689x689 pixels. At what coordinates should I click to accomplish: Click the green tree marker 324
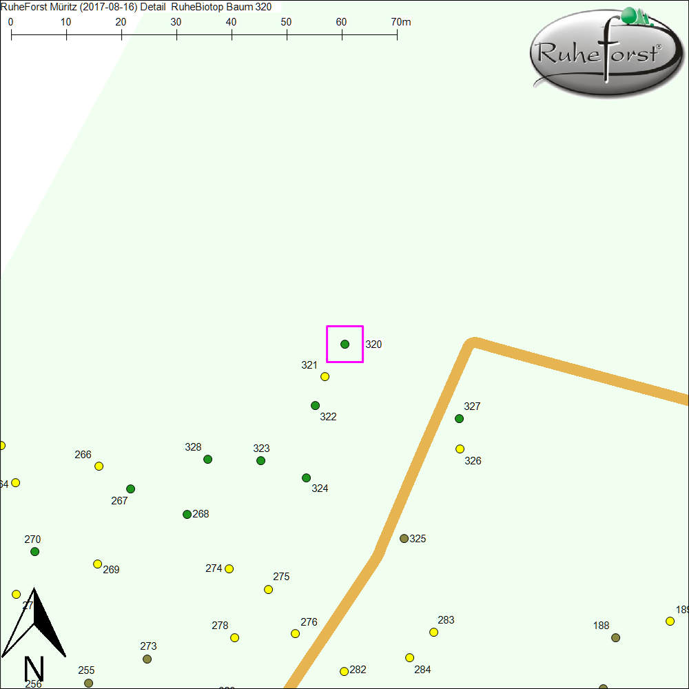click(306, 477)
